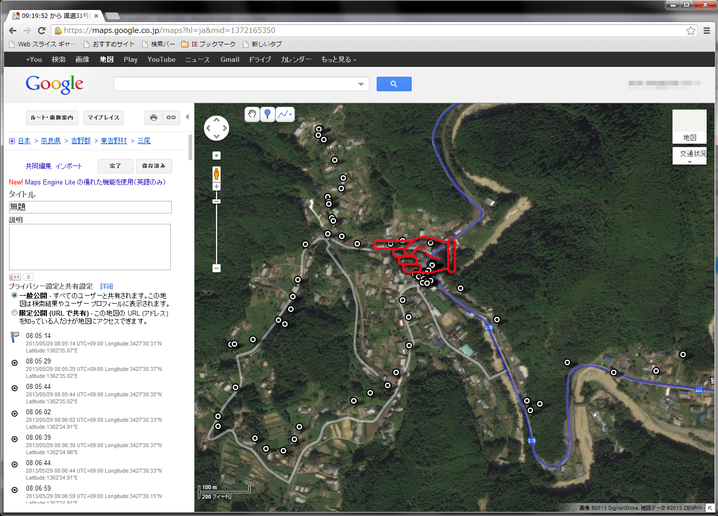Click the 保存済み button
The width and height of the screenshot is (718, 516).
coord(154,166)
